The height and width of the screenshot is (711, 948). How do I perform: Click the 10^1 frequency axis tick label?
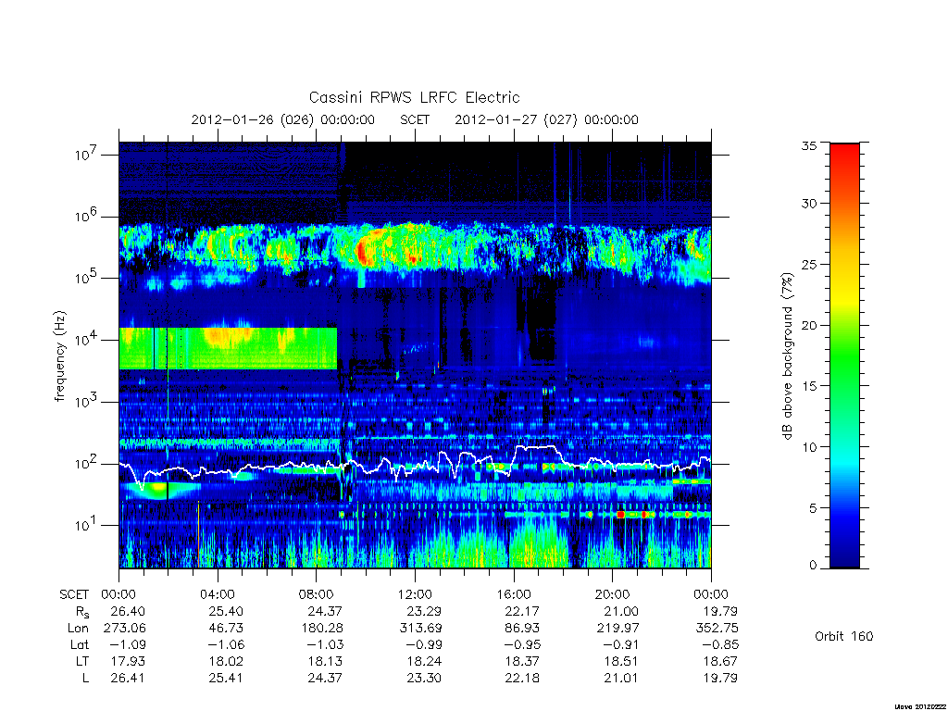[88, 525]
